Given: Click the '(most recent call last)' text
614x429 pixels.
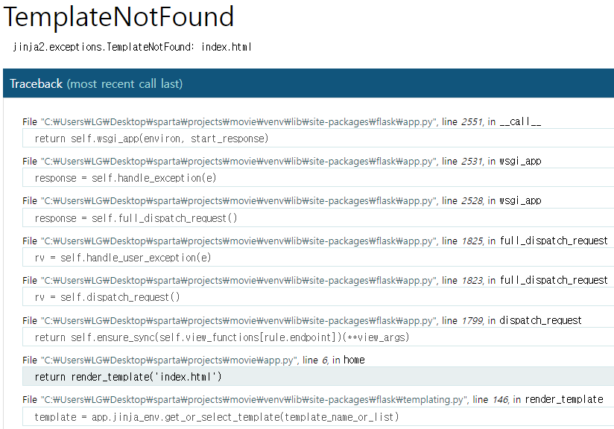Looking at the screenshot, I should pos(124,83).
